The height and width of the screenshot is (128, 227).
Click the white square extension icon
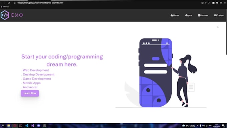[213, 3]
